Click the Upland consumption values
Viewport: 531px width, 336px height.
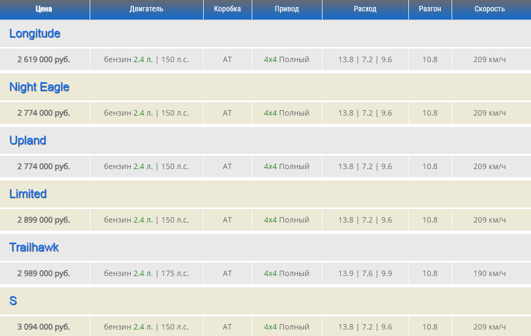(x=365, y=166)
